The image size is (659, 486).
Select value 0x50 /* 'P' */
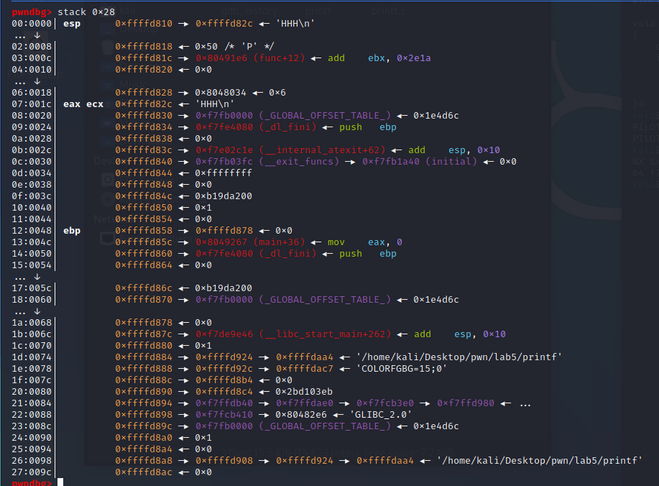coord(234,46)
